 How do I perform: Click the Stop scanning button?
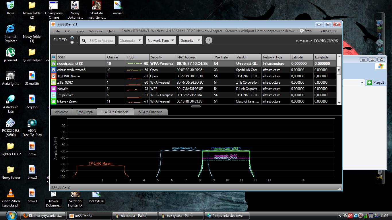306,31
